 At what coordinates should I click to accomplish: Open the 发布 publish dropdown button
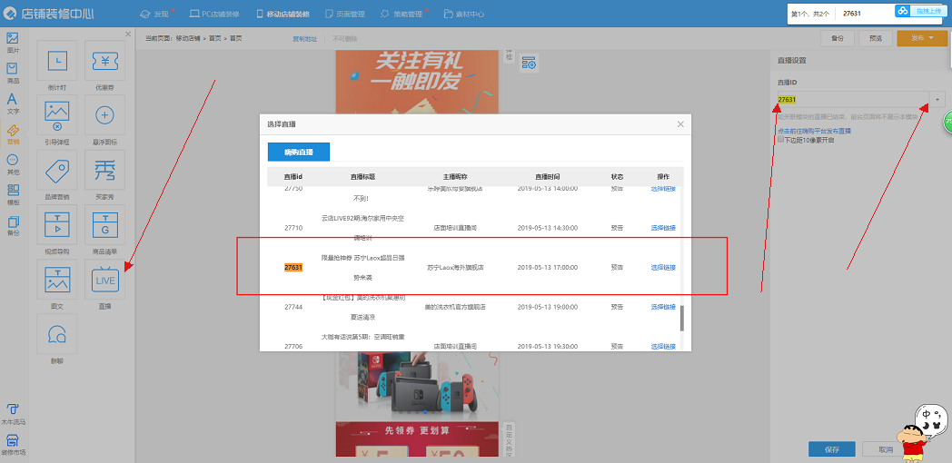pos(921,38)
